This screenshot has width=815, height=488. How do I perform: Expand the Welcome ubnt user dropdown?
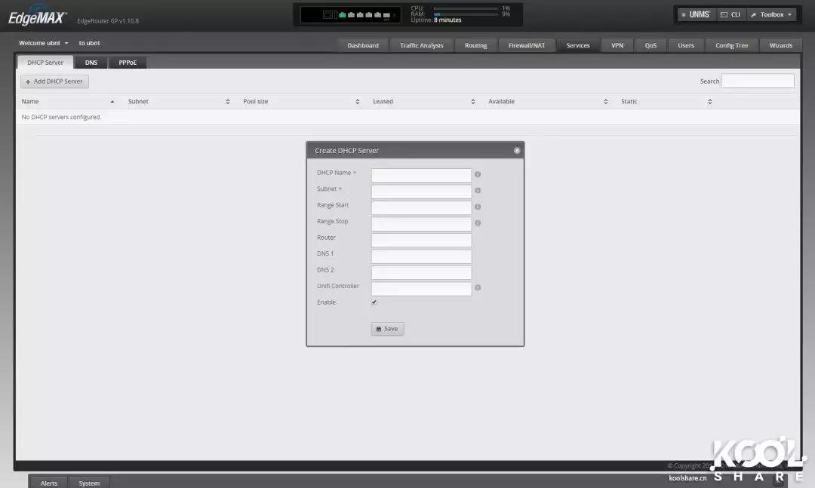pyautogui.click(x=44, y=43)
